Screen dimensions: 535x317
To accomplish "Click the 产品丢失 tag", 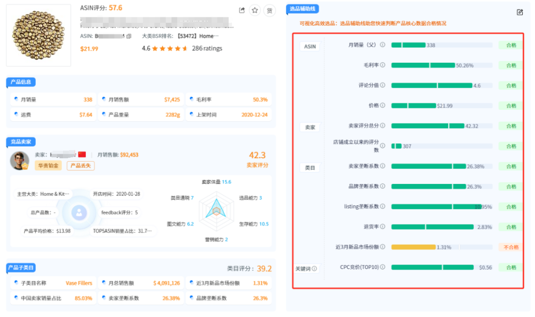I will pyautogui.click(x=80, y=166).
